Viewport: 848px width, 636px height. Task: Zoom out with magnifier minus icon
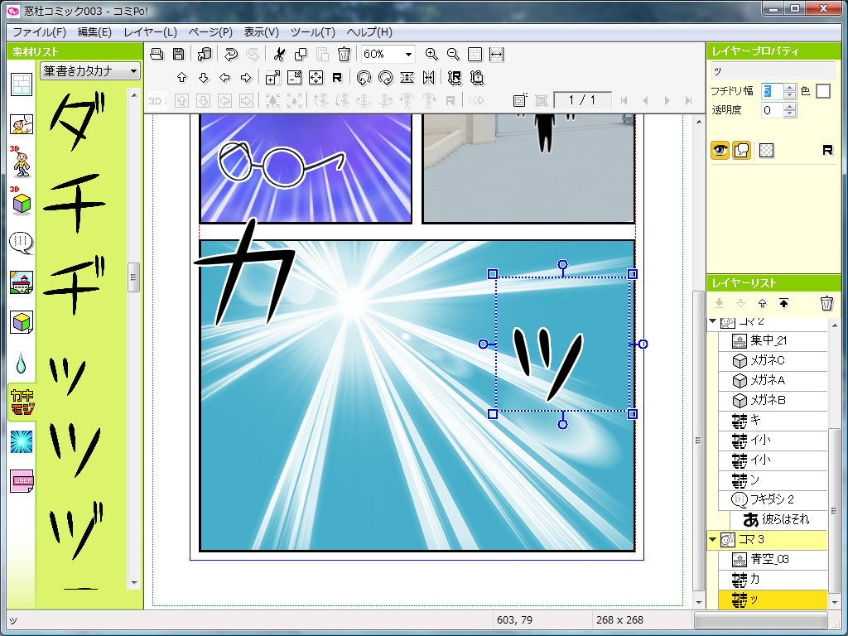tap(453, 54)
